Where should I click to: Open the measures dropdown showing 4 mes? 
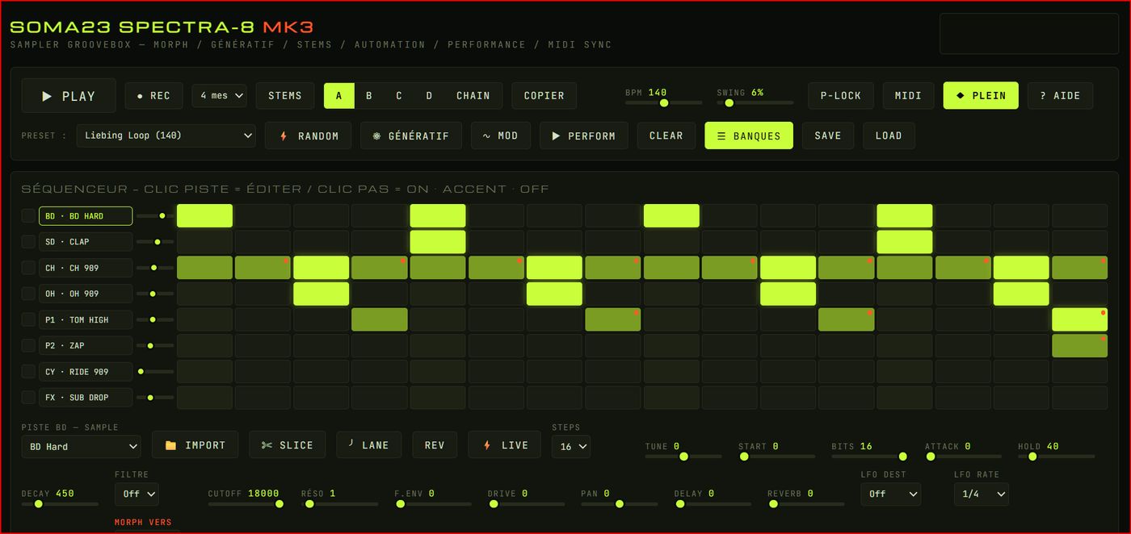pyautogui.click(x=219, y=95)
